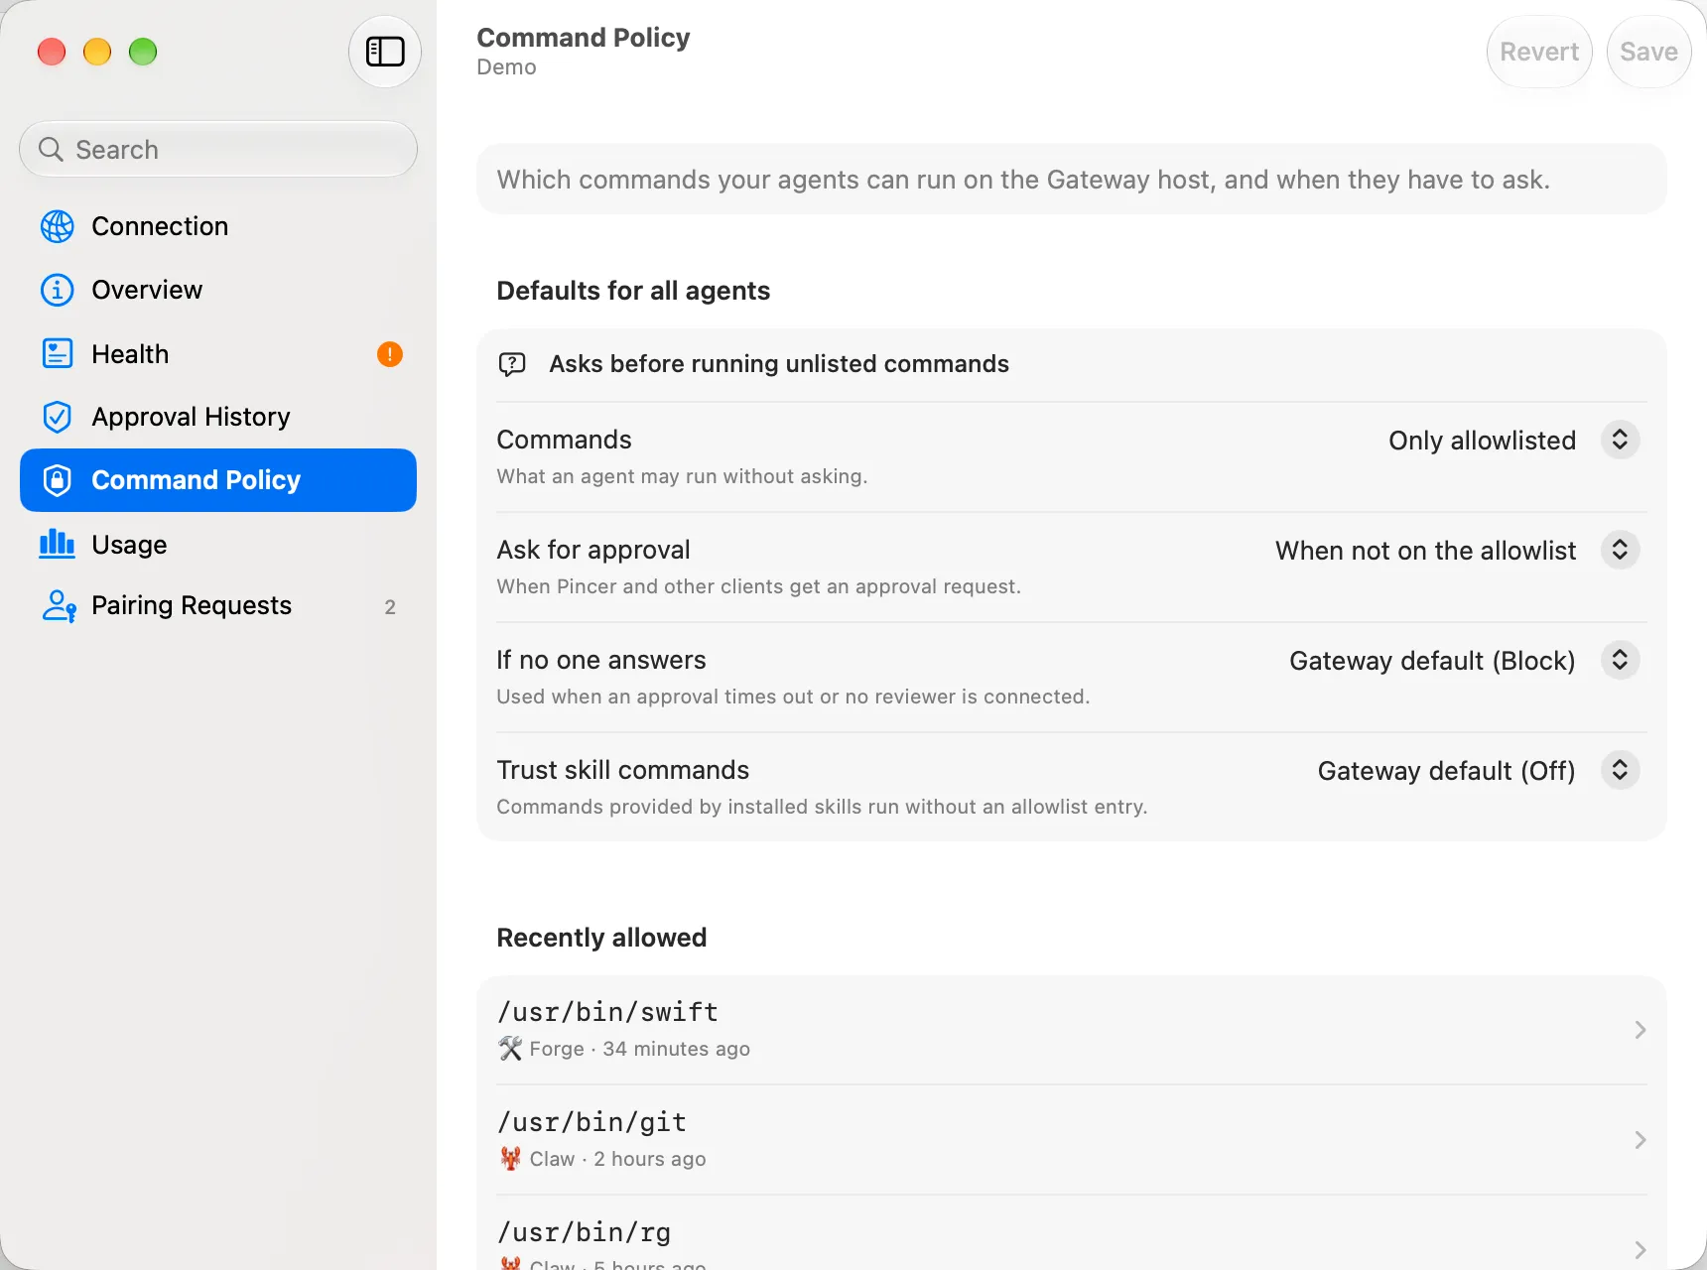Click "Asks before running unlisted commands" text

(779, 364)
